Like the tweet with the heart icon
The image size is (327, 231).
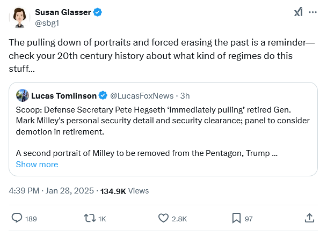pos(163,218)
